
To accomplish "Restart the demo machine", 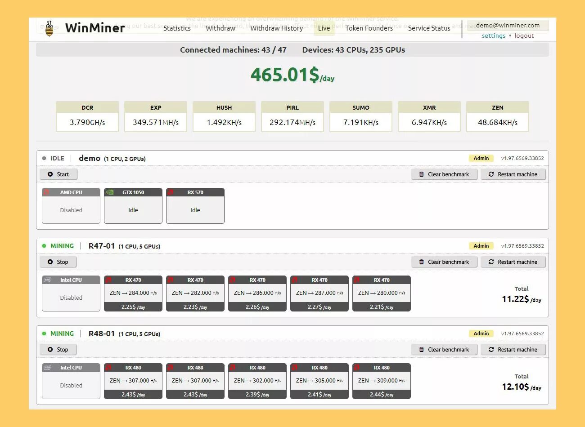I will (513, 174).
